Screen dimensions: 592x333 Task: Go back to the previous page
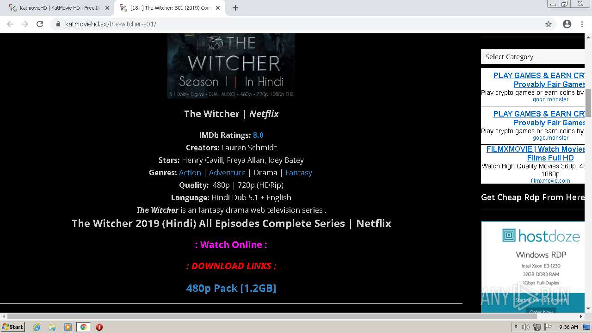10,24
